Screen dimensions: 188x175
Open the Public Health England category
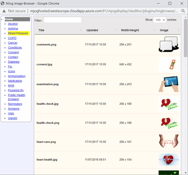pyautogui.click(x=17, y=97)
